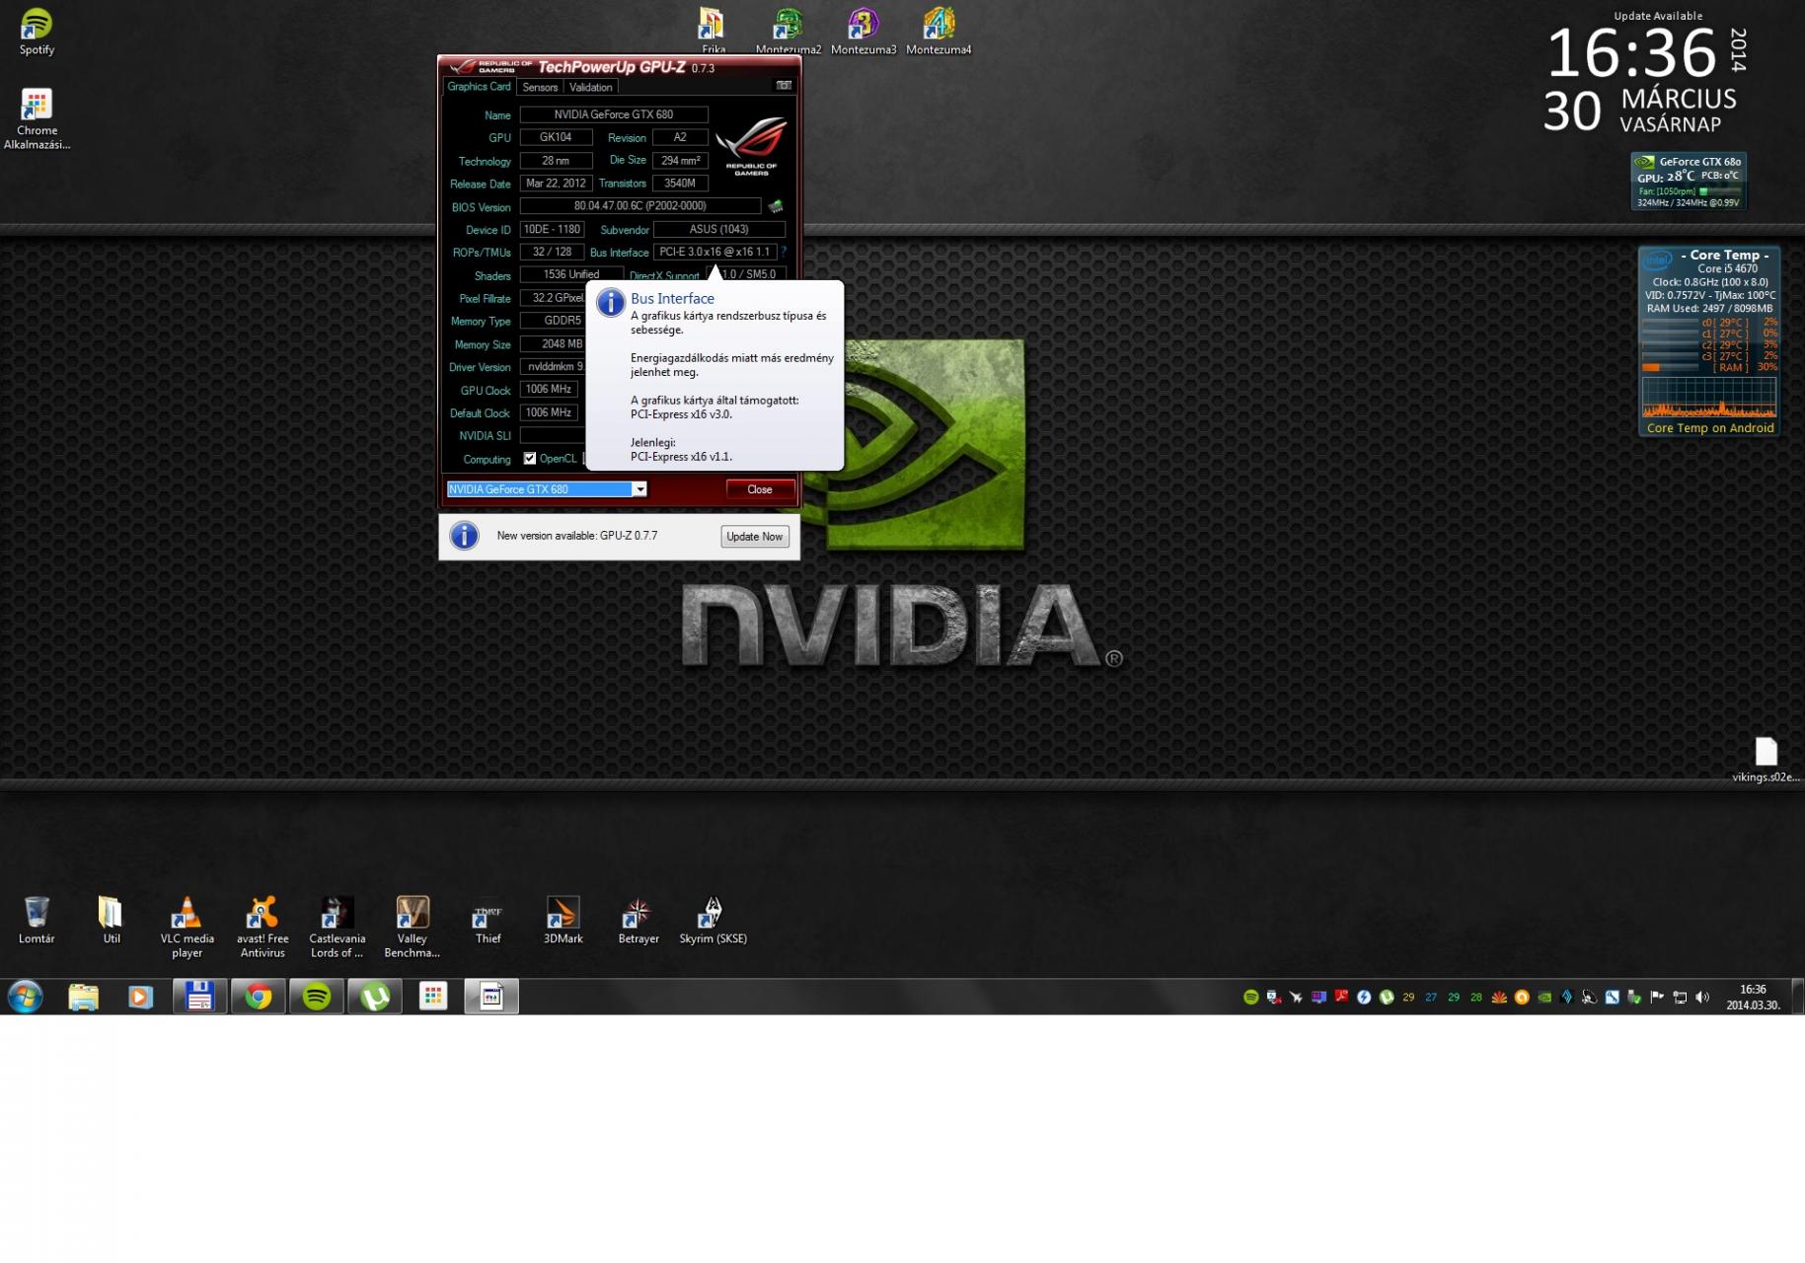Open the Montezuma4 desktop icon
The width and height of the screenshot is (1805, 1263).
(939, 31)
